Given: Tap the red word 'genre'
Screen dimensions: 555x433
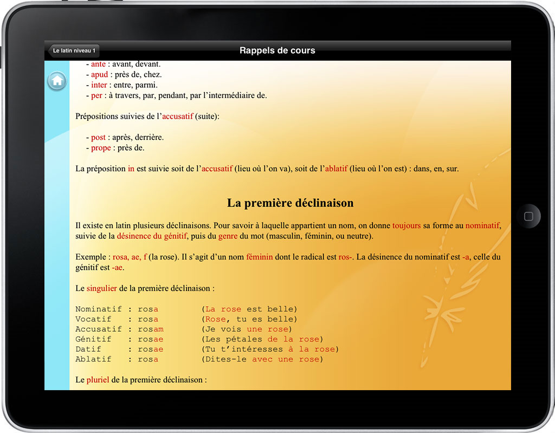Looking at the screenshot, I should click(228, 236).
